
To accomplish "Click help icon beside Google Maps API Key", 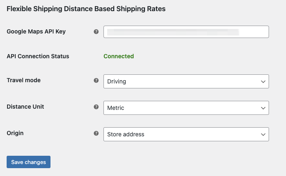I will (x=96, y=32).
